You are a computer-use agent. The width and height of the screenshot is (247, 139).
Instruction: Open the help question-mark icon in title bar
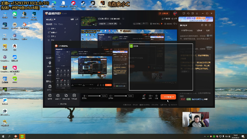click(192, 13)
